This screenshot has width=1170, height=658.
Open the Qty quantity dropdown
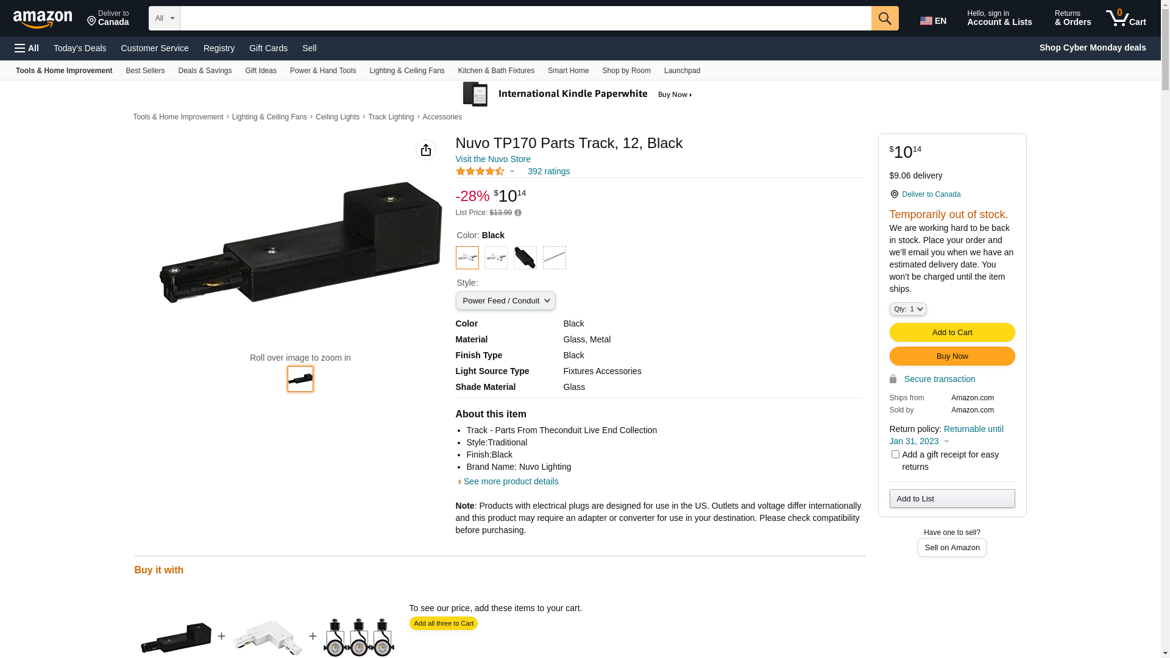tap(908, 309)
